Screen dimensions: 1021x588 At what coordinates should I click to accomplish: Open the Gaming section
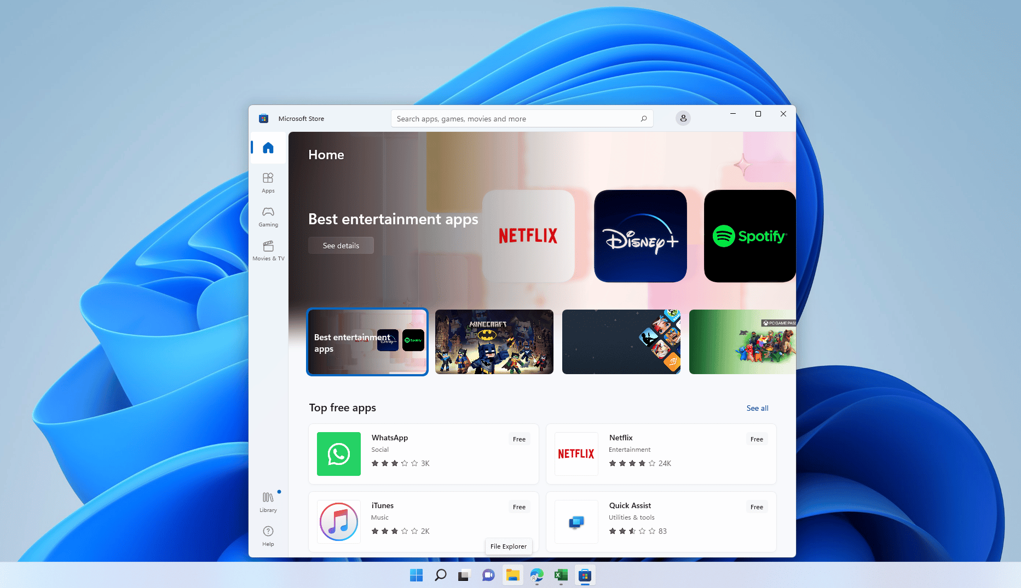pyautogui.click(x=268, y=217)
